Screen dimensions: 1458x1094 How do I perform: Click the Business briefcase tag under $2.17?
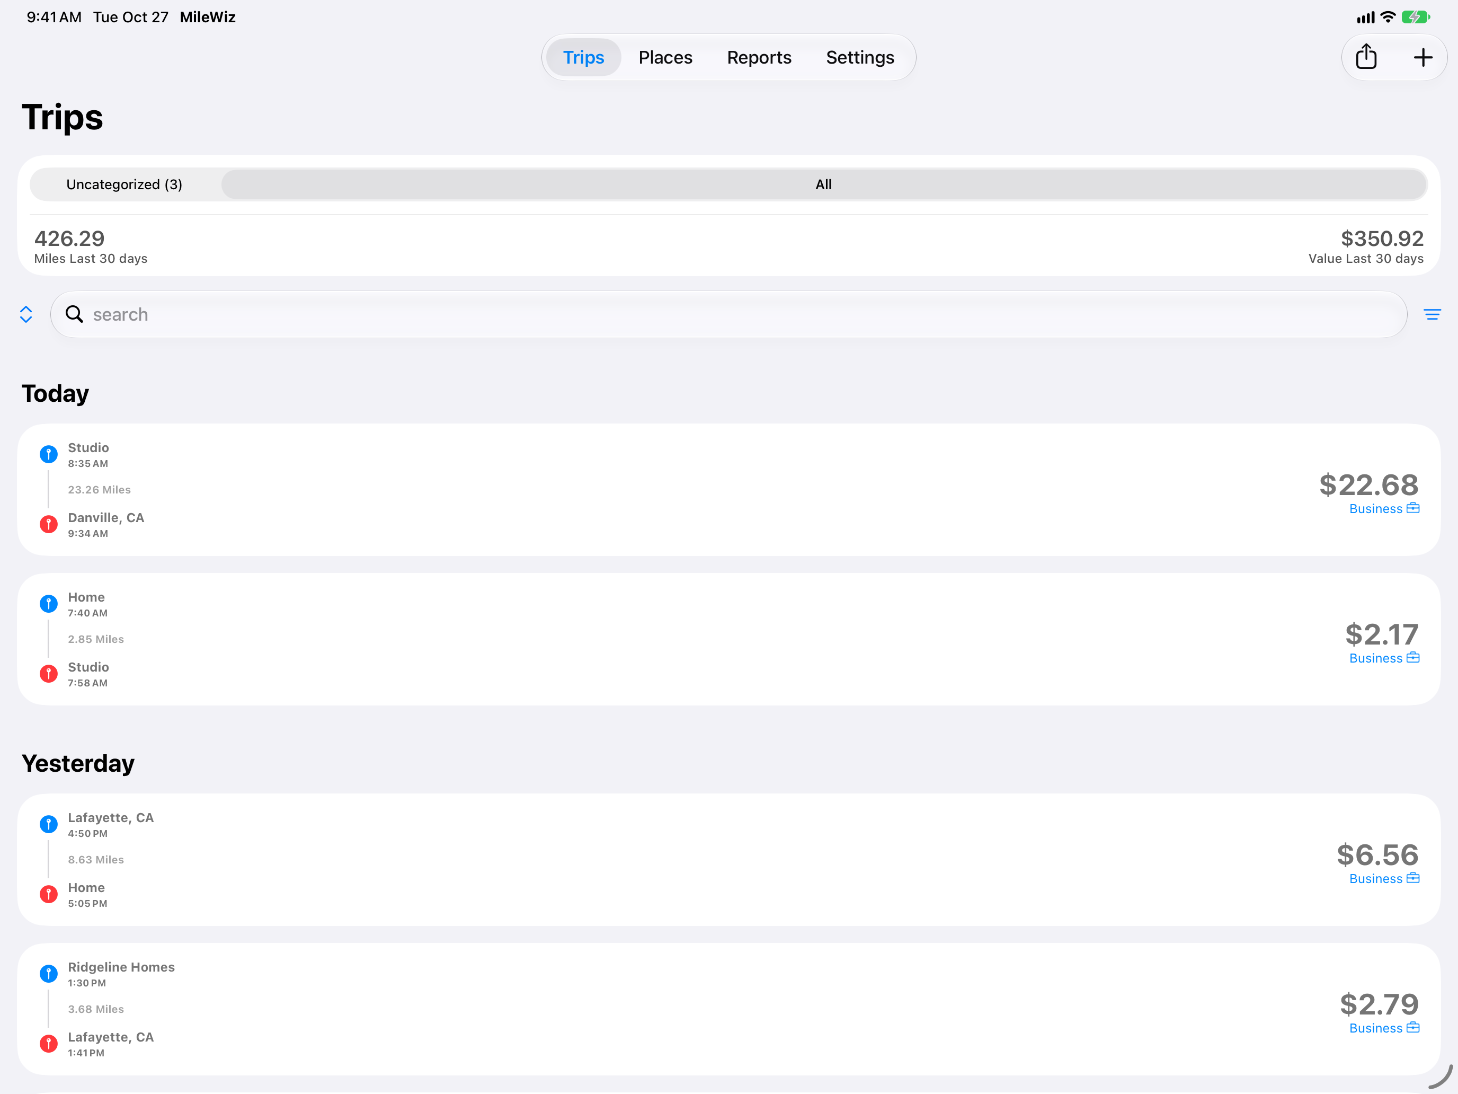[1384, 658]
